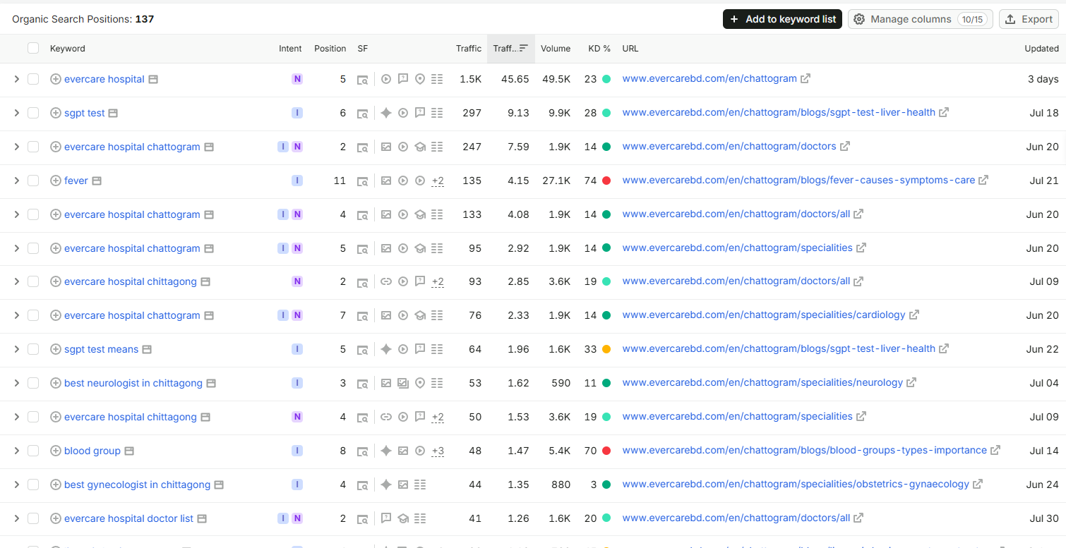The height and width of the screenshot is (548, 1066).
Task: Click plus icon beside "best neurologist in chittagong"
Action: click(56, 383)
